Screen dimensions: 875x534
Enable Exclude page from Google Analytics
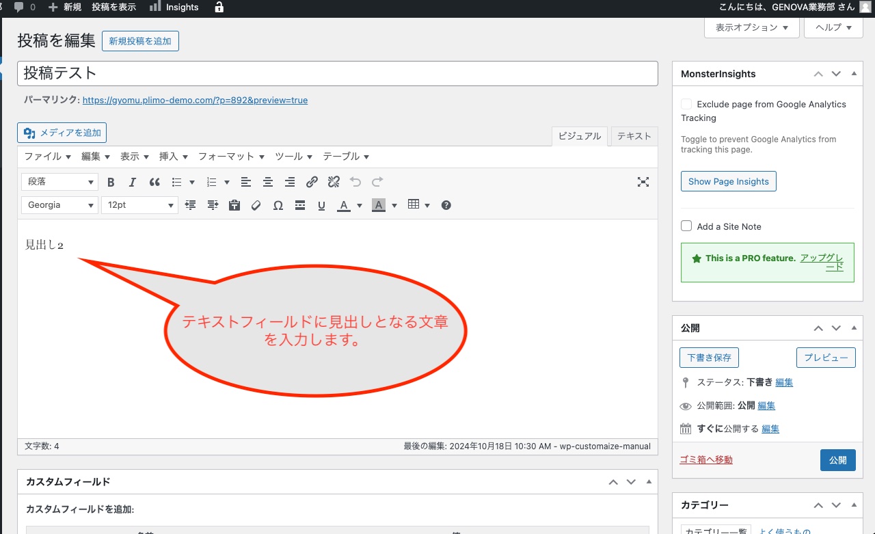click(x=686, y=104)
